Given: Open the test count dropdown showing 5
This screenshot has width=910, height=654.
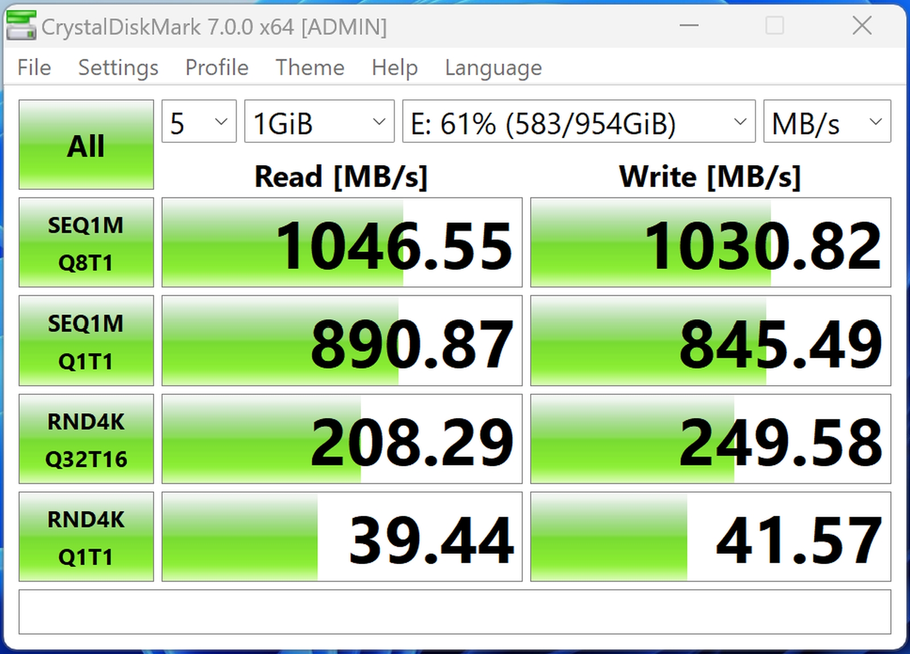Looking at the screenshot, I should [x=199, y=121].
